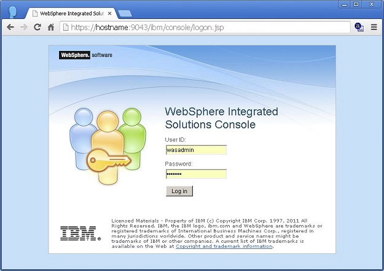Open Copyright and trademark information link
Image resolution: width=384 pixels, height=271 pixels.
tap(224, 246)
